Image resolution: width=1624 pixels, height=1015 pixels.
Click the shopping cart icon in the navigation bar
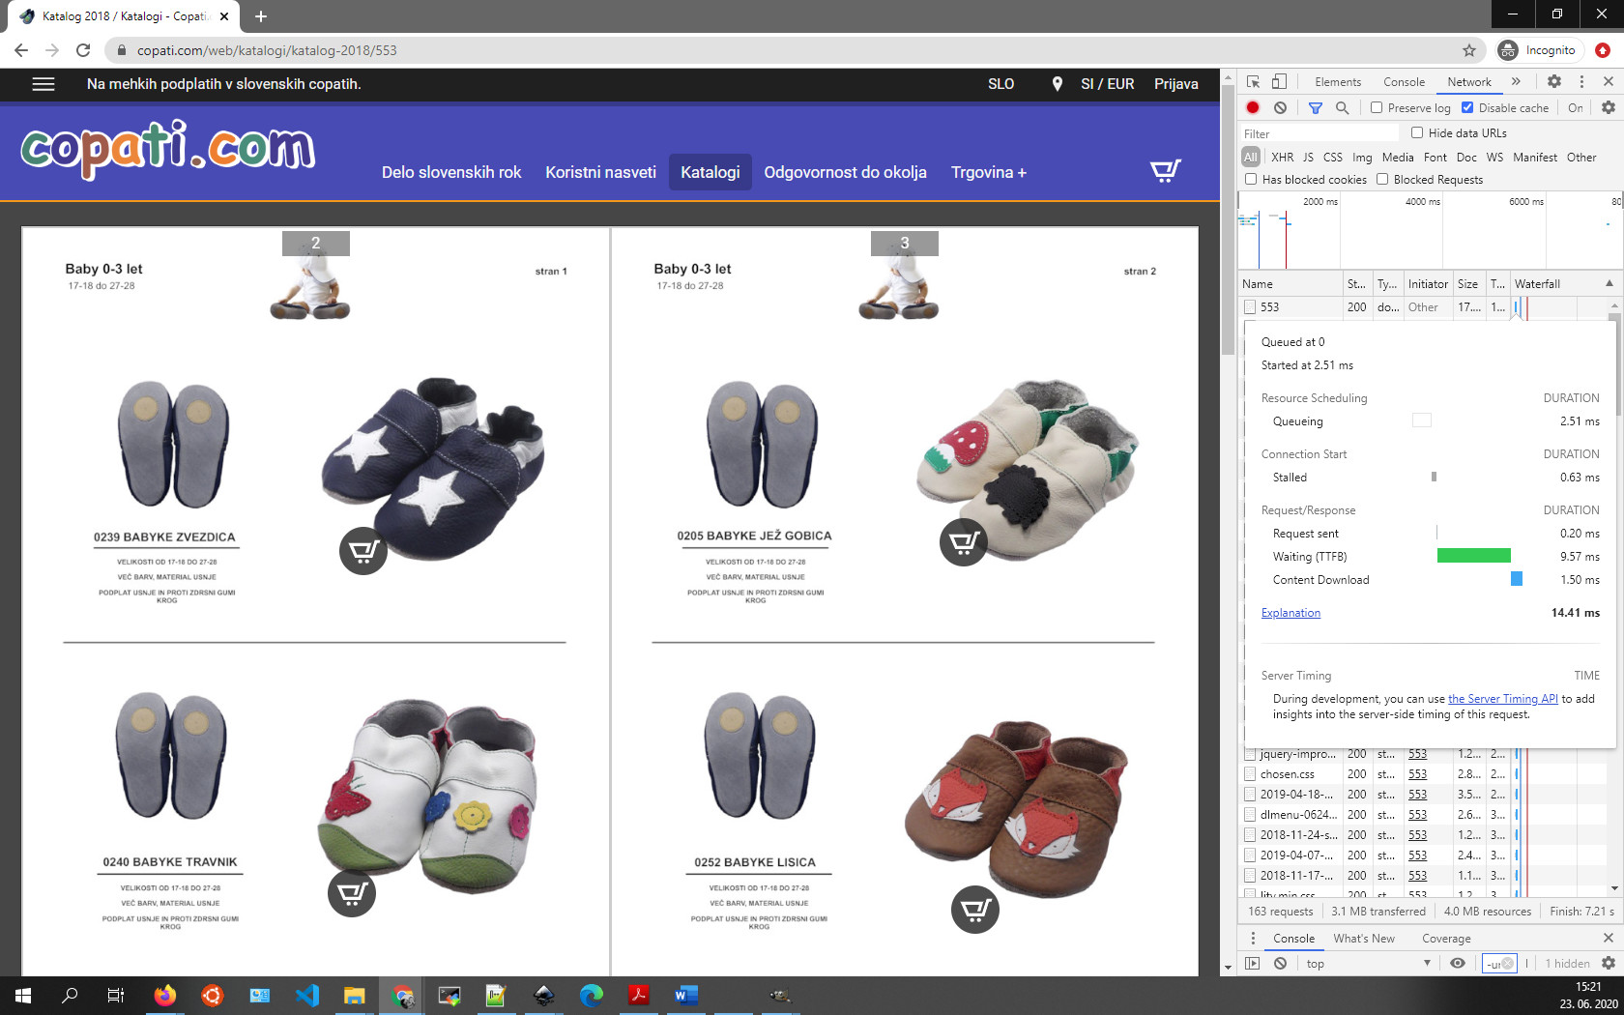(1165, 171)
